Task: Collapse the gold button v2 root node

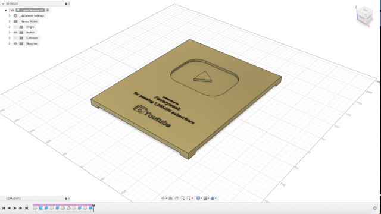Action: click(x=5, y=10)
